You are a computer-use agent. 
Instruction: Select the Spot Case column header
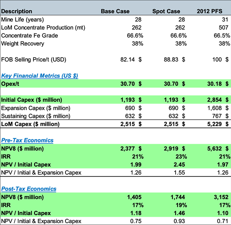coord(166,12)
